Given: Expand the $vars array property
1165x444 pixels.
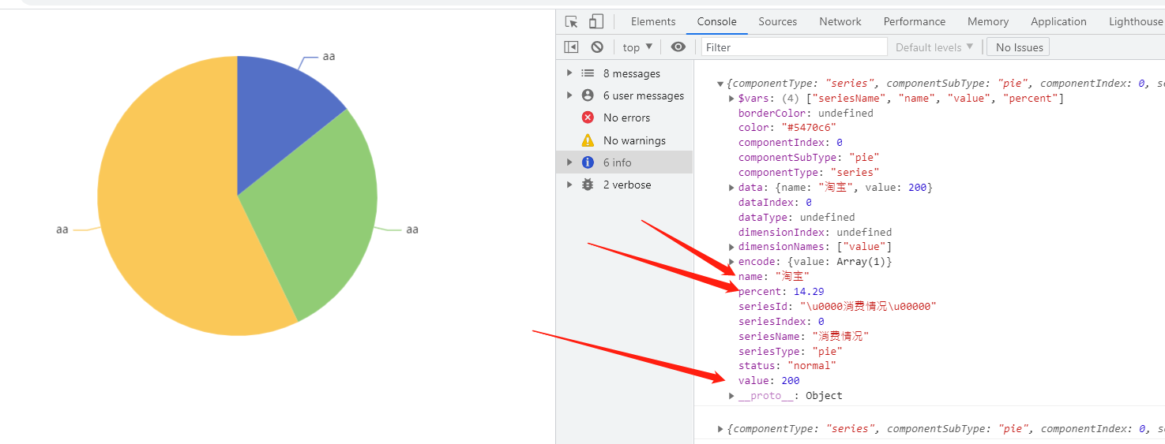Looking at the screenshot, I should 731,99.
